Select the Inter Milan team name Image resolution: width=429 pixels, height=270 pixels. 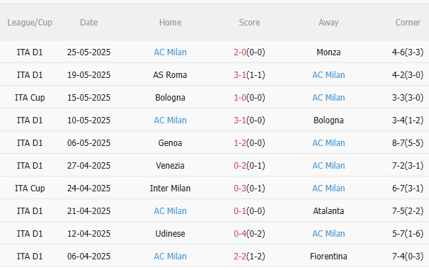click(170, 189)
